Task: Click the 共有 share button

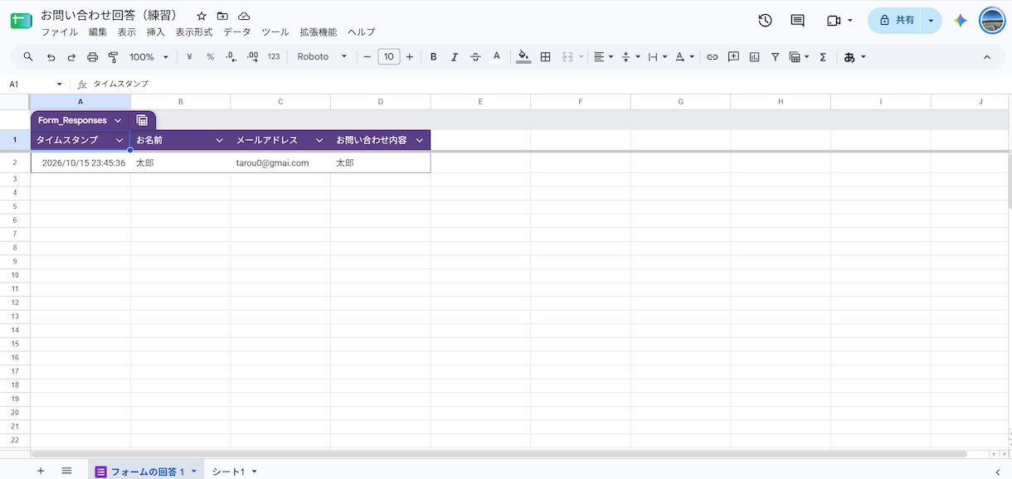Action: tap(895, 21)
